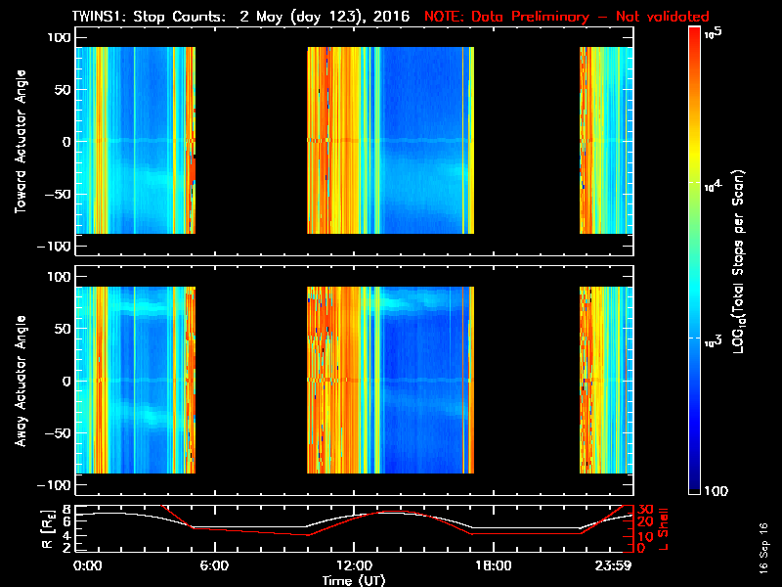Select the date text '2 May (day 123), 2016'

pyautogui.click(x=325, y=17)
